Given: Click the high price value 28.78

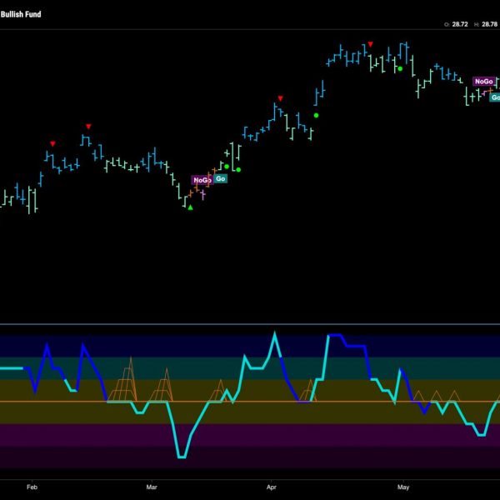Looking at the screenshot, I should point(489,24).
